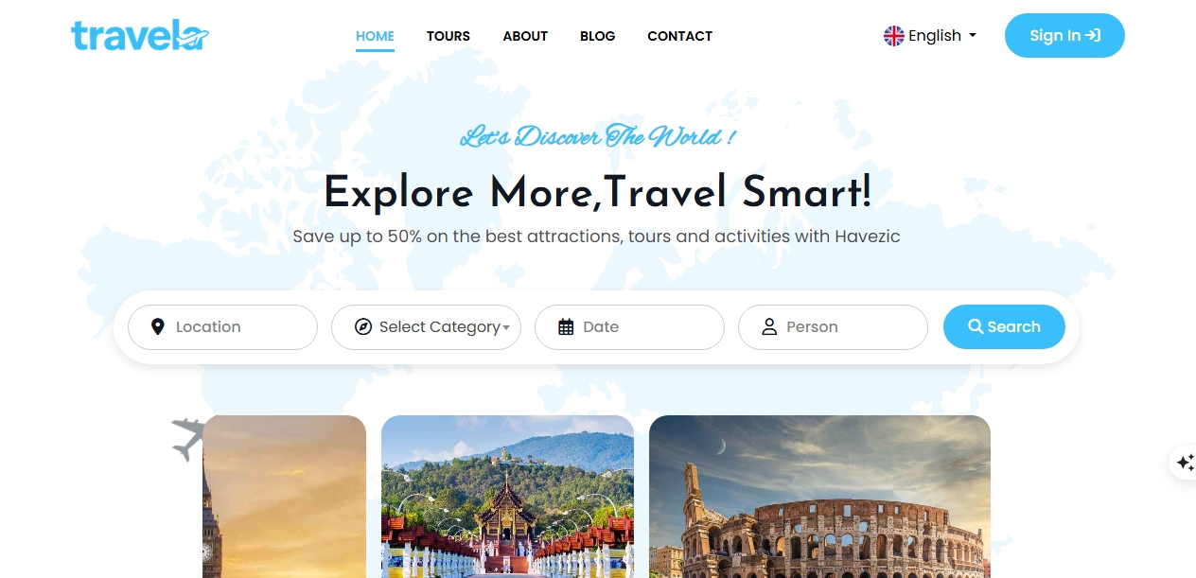Focus the Location input field

click(x=222, y=327)
